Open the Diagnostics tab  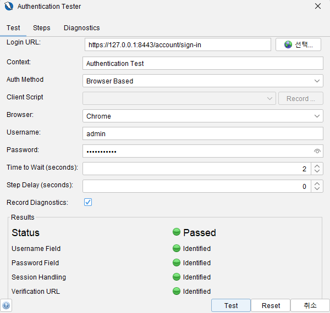[x=81, y=28]
